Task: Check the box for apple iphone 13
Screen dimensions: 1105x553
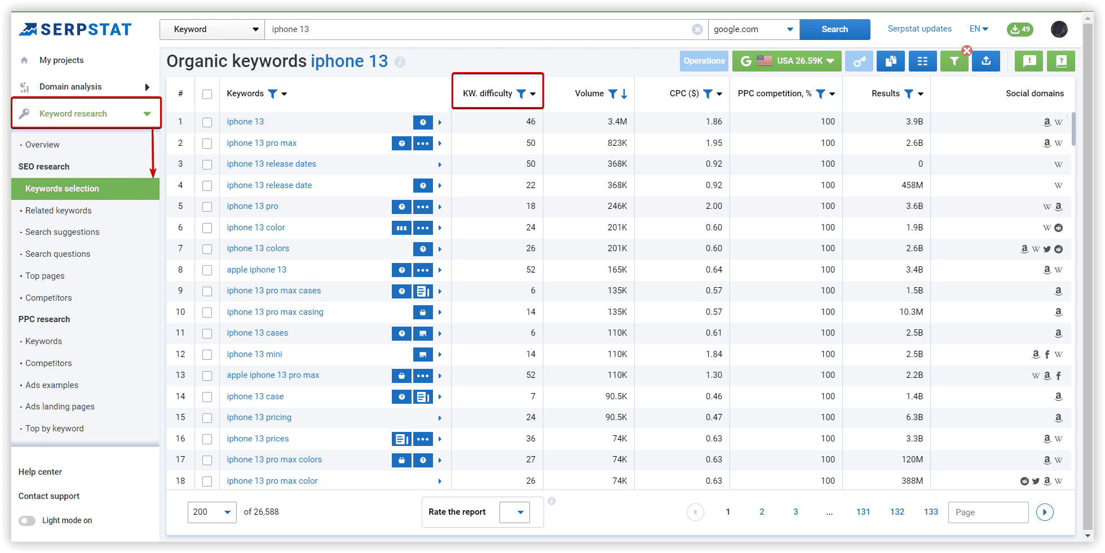Action: pyautogui.click(x=207, y=270)
